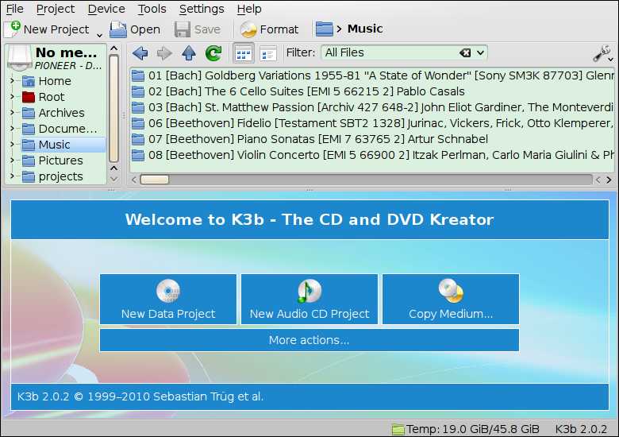Viewport: 619px width, 437px height.
Task: Switch to detailed list view mode
Action: [268, 53]
